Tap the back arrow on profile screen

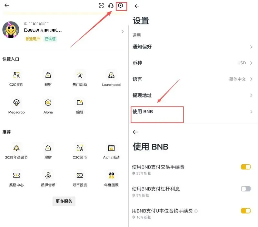click(7, 5)
